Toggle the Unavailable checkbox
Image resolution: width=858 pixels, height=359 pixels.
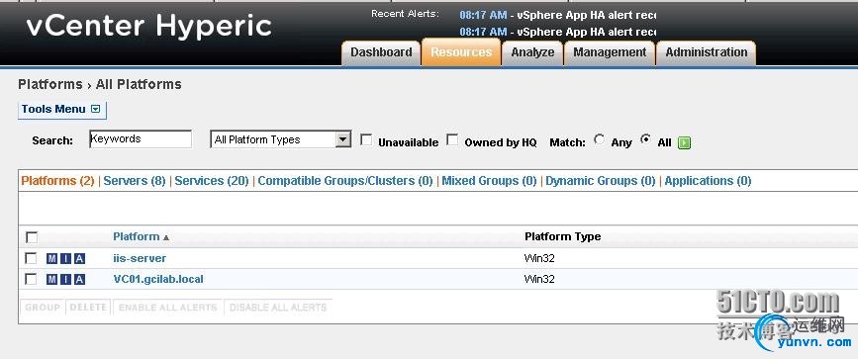pos(366,140)
